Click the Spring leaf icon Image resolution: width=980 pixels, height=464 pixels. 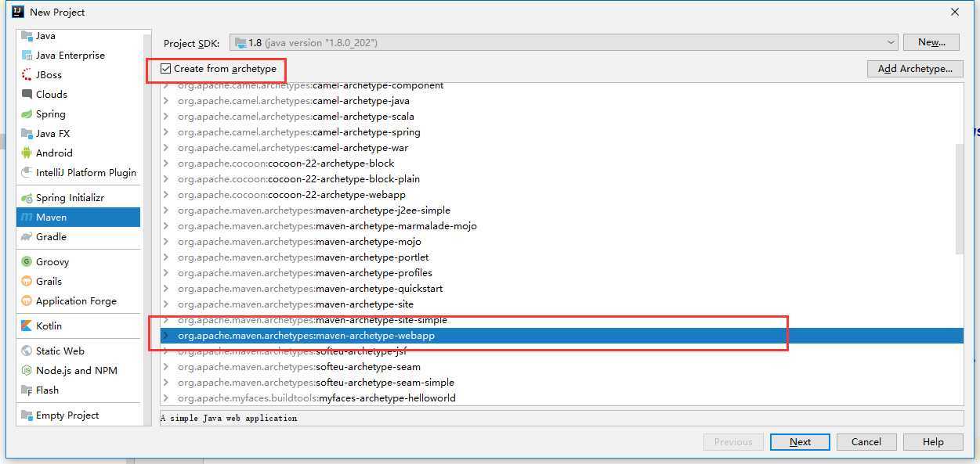(x=27, y=114)
